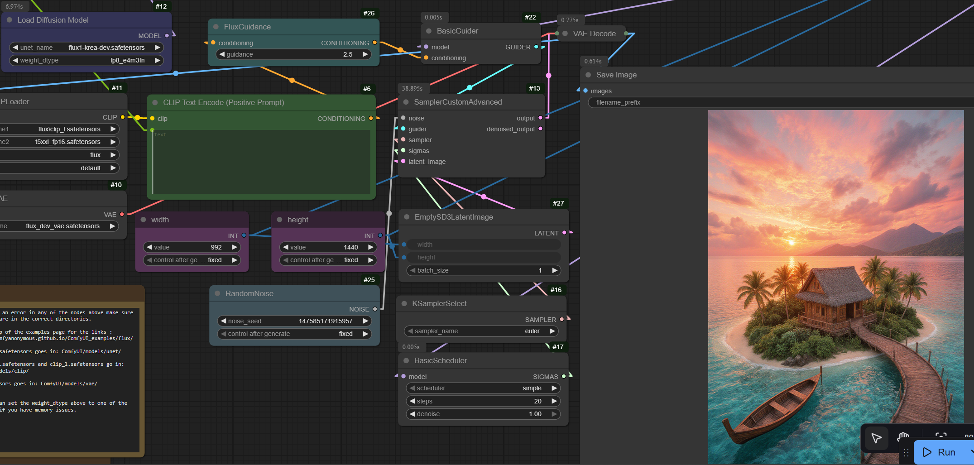Open height node control after generate dropdown
The height and width of the screenshot is (465, 974).
(x=328, y=260)
